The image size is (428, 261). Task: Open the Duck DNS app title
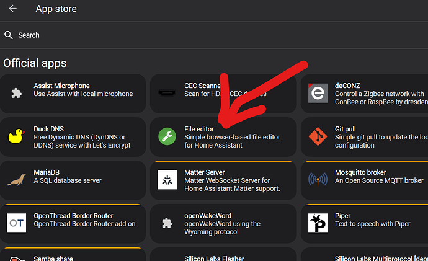(48, 129)
